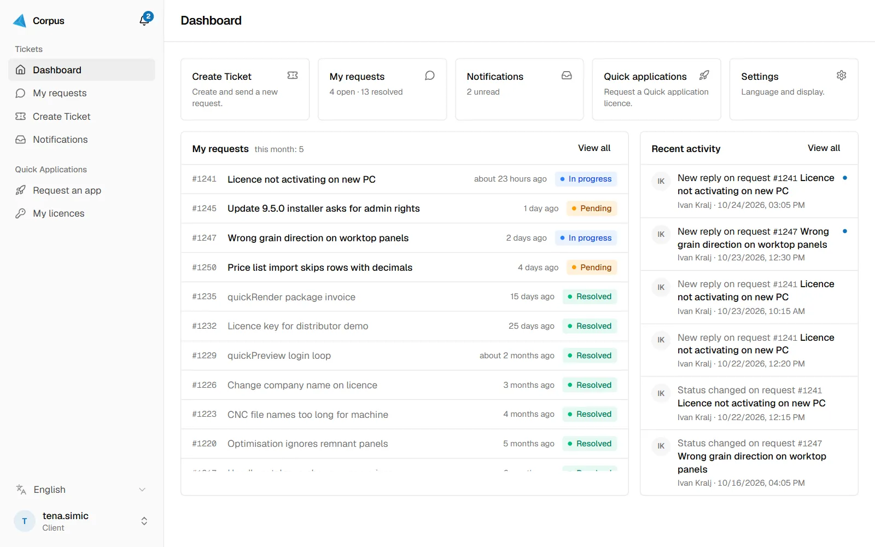The width and height of the screenshot is (875, 547).
Task: Open the 10/23/2026, 12:30 PM activity entry
Action: [x=749, y=244]
